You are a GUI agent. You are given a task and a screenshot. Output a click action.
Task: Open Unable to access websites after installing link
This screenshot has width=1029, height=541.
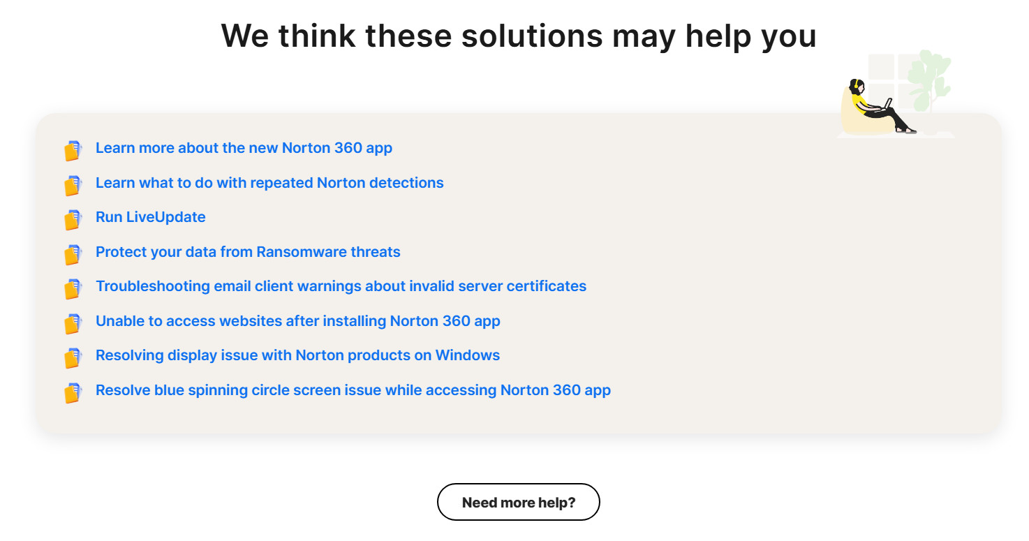coord(298,321)
